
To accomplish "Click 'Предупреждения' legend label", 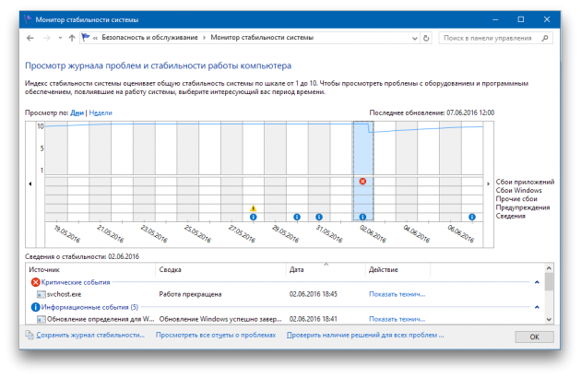I will tap(523, 207).
